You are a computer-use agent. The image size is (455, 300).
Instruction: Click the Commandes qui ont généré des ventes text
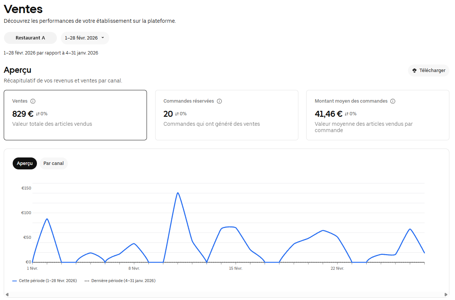pyautogui.click(x=211, y=124)
